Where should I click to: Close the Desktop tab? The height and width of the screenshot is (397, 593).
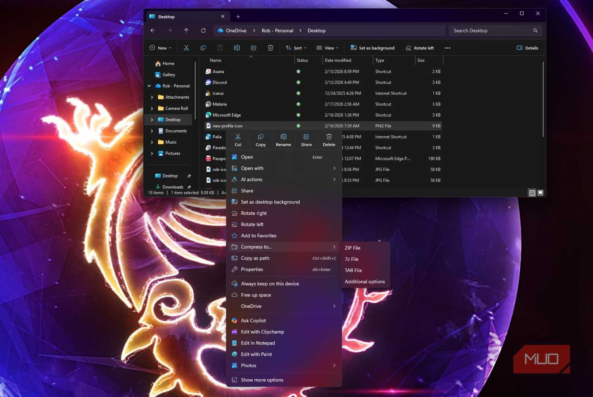tap(222, 17)
